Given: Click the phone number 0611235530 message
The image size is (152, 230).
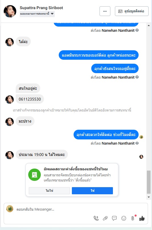Looking at the screenshot, I should click(30, 99).
